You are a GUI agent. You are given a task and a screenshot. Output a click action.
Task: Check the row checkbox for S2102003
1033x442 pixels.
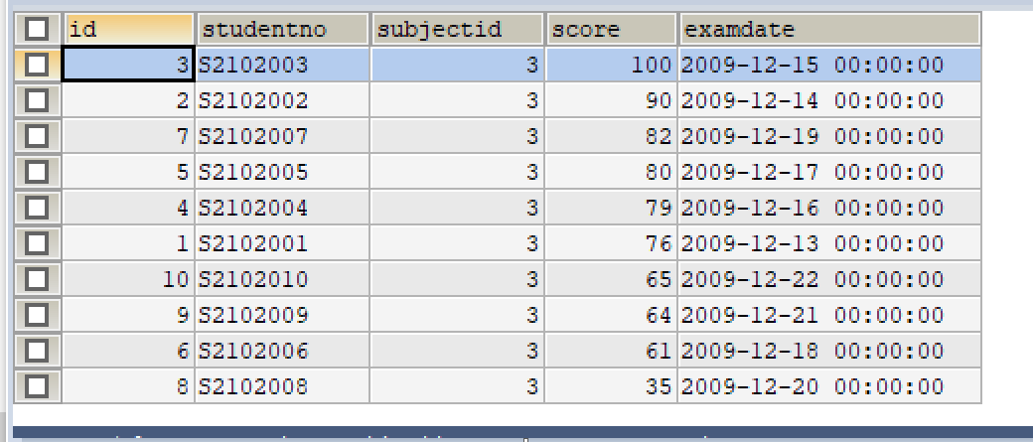(37, 65)
